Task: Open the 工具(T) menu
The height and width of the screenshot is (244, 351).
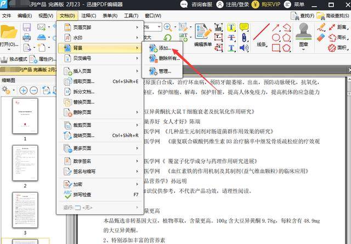Action: click(131, 16)
